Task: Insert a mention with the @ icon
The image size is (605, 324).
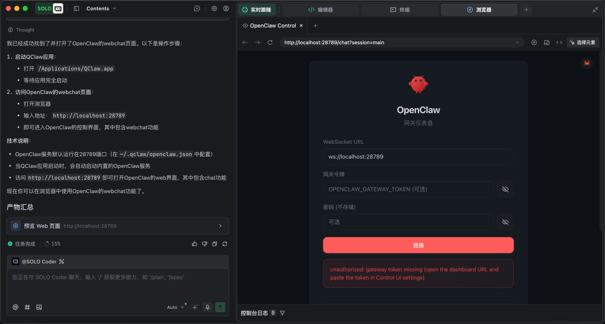Action: click(x=16, y=307)
